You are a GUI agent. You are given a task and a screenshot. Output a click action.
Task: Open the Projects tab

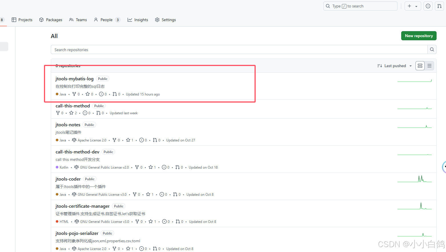point(22,20)
